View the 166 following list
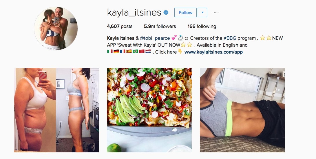The height and width of the screenshot is (159, 316). click(x=202, y=26)
